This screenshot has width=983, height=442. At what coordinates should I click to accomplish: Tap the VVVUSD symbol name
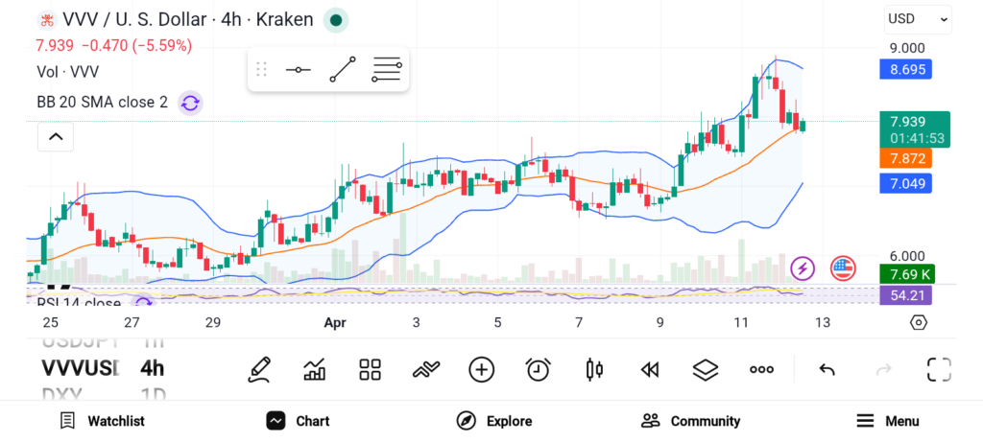[79, 368]
